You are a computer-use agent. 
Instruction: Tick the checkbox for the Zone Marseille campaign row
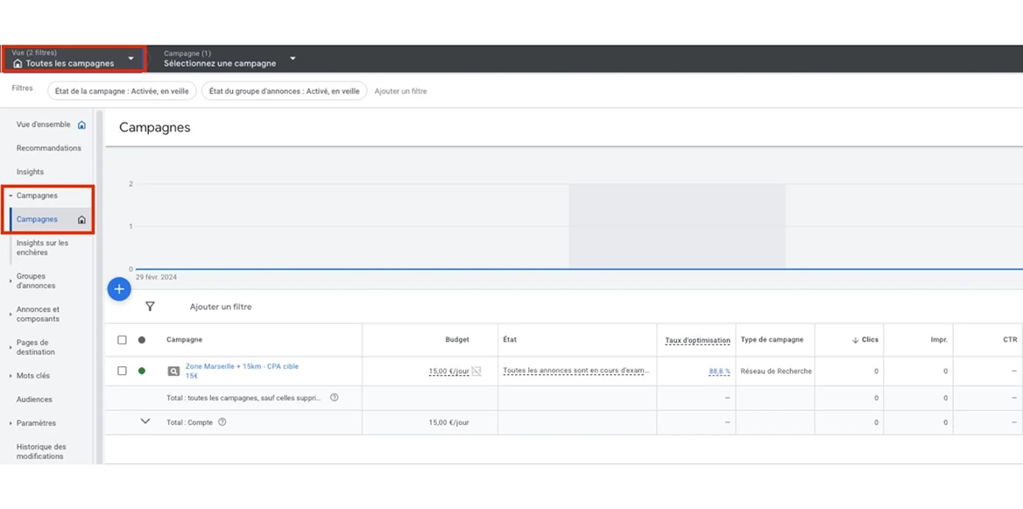pyautogui.click(x=122, y=371)
